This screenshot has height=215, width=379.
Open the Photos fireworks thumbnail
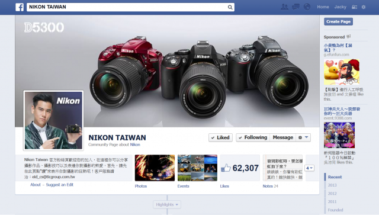155,168
